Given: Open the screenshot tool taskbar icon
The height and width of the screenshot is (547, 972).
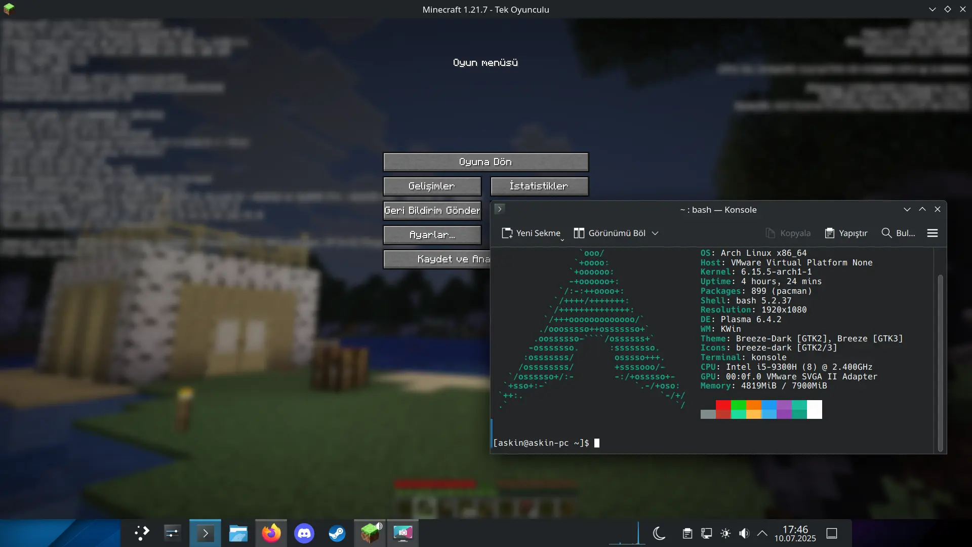Looking at the screenshot, I should (x=402, y=533).
